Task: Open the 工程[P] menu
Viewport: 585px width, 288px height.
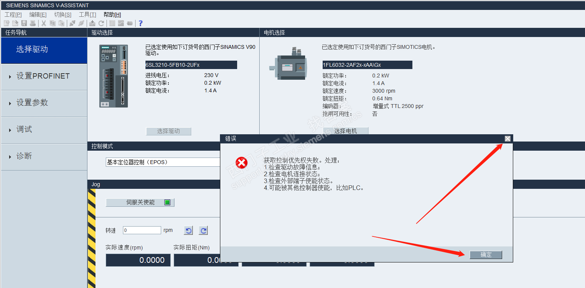Action: pyautogui.click(x=13, y=14)
